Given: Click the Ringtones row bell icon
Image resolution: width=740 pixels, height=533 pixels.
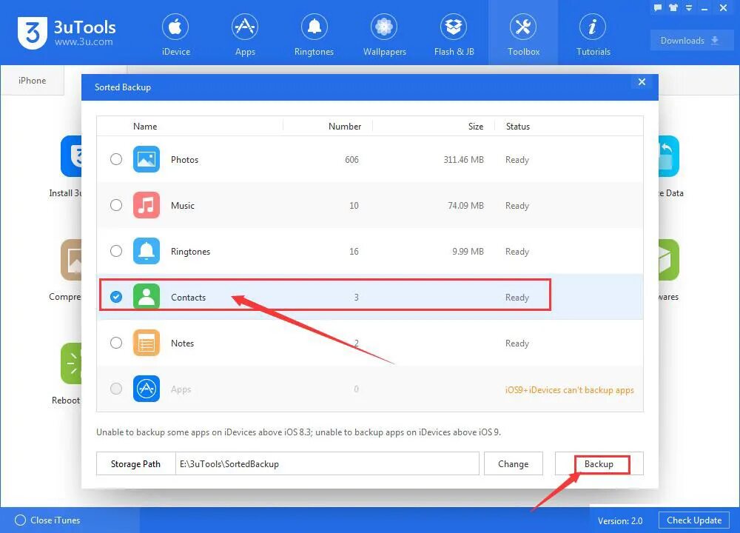Looking at the screenshot, I should click(x=147, y=251).
